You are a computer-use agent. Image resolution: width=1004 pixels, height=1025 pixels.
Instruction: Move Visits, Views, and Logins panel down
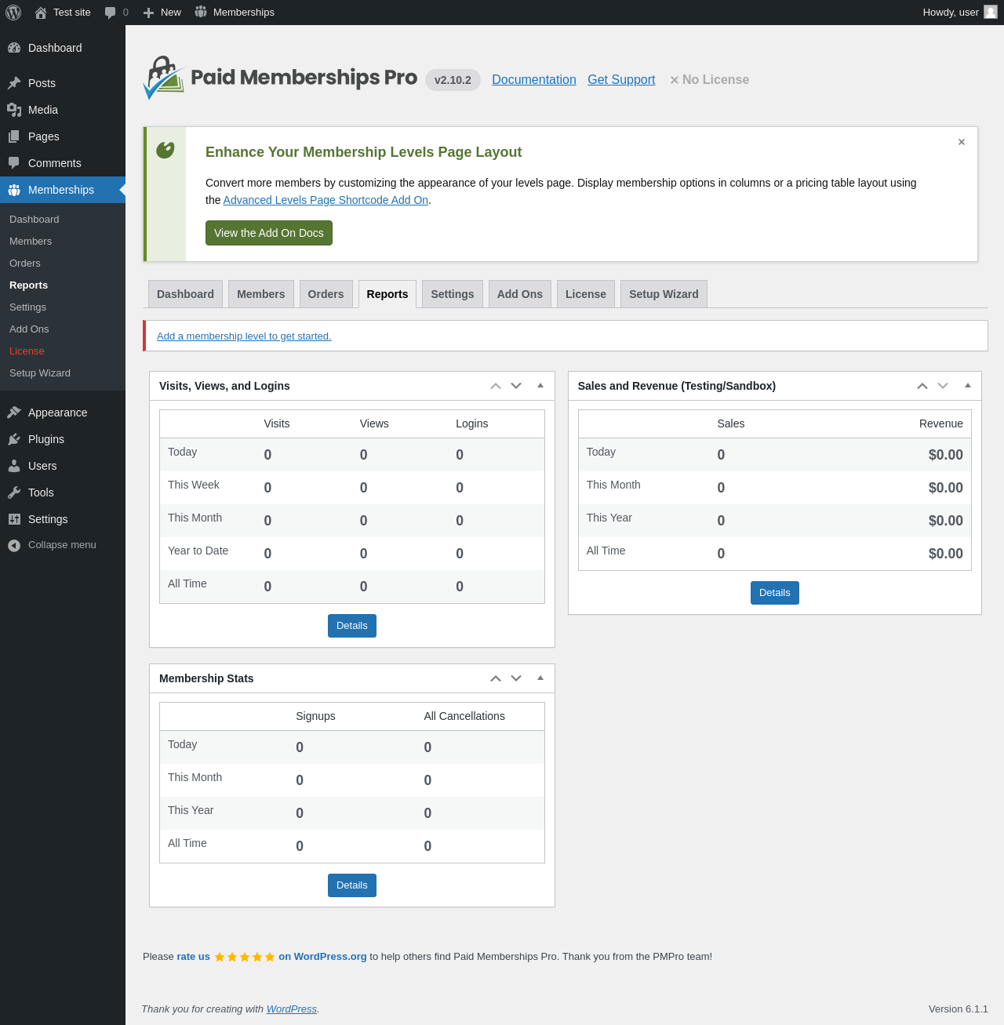click(516, 386)
